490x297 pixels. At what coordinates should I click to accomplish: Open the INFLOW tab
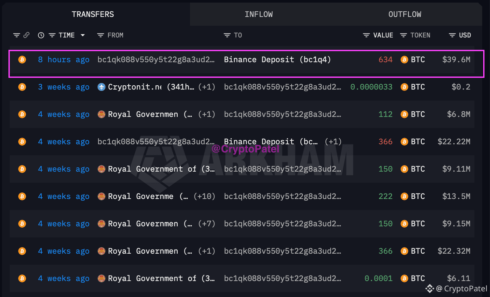coord(259,14)
